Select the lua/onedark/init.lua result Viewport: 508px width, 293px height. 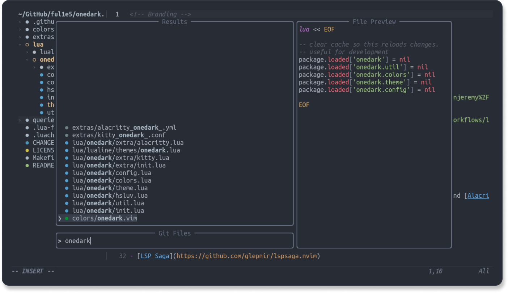pos(108,211)
